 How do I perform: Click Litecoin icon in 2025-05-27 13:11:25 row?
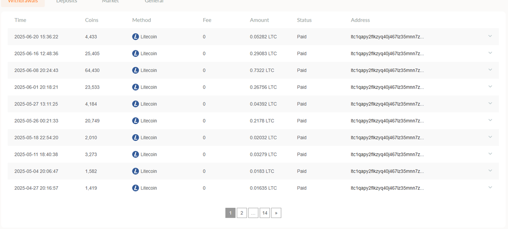[x=135, y=104]
